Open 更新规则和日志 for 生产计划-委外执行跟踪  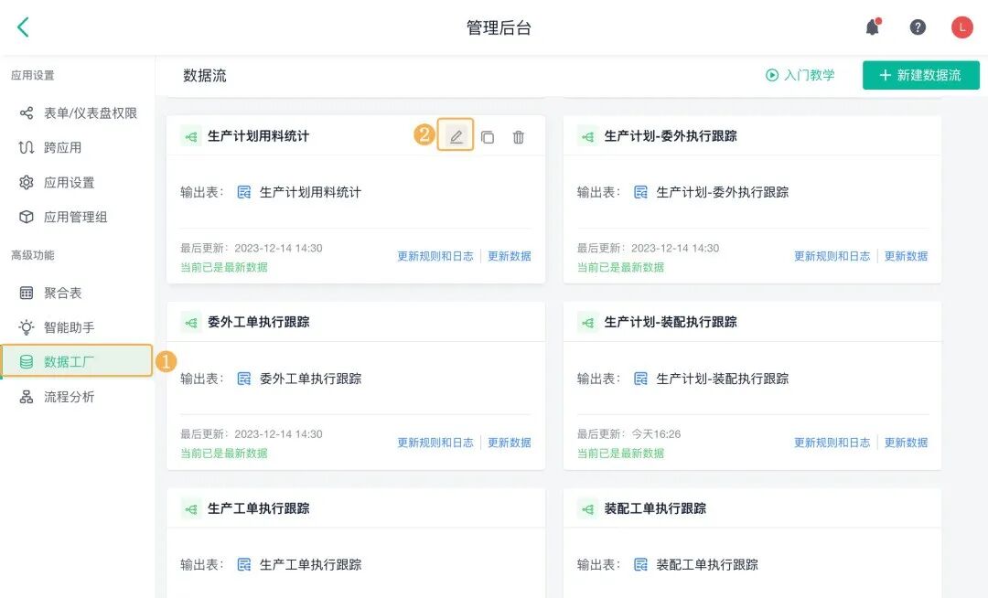pos(832,256)
